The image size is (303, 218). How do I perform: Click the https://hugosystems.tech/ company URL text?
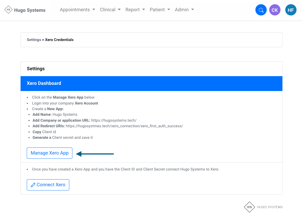coord(114,120)
